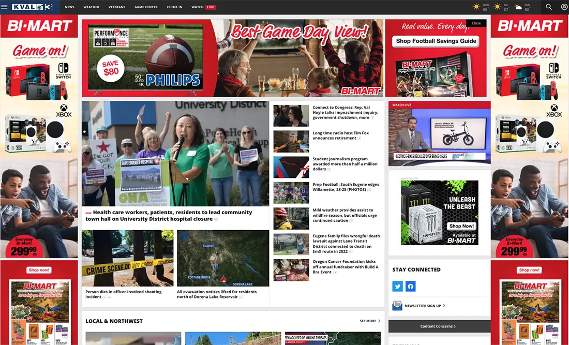Click the Monster Unleash the Beast ad
The height and width of the screenshot is (345, 569).
[x=439, y=213]
